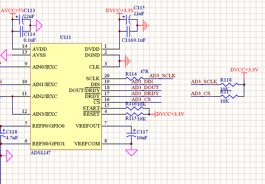Select the 4.7uF value of C118
This screenshot has width=265, height=184.
tap(12, 138)
